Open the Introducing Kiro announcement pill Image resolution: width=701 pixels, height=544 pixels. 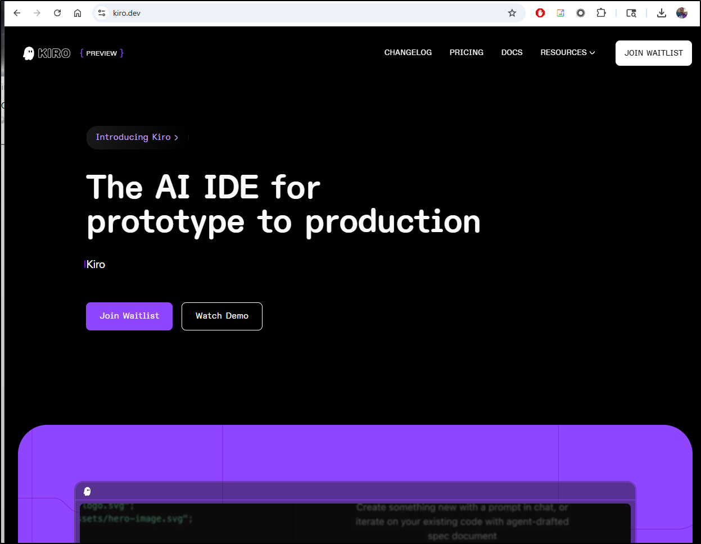137,137
